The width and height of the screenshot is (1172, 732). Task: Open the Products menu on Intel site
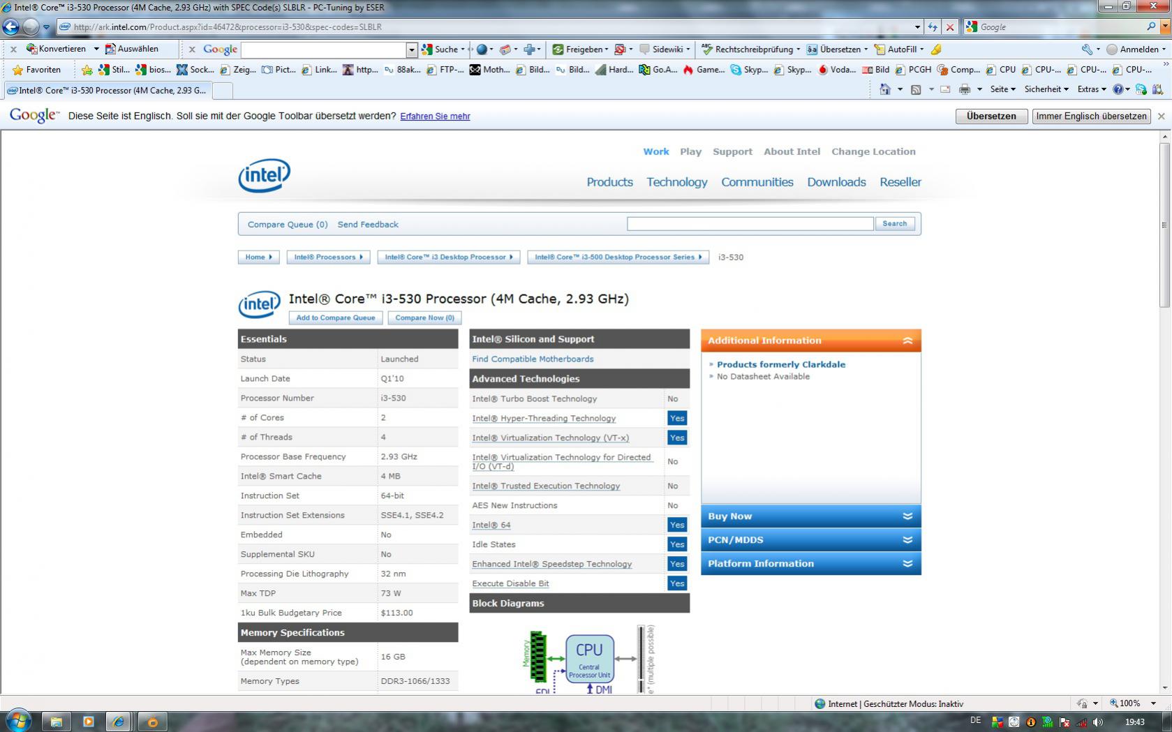click(609, 182)
